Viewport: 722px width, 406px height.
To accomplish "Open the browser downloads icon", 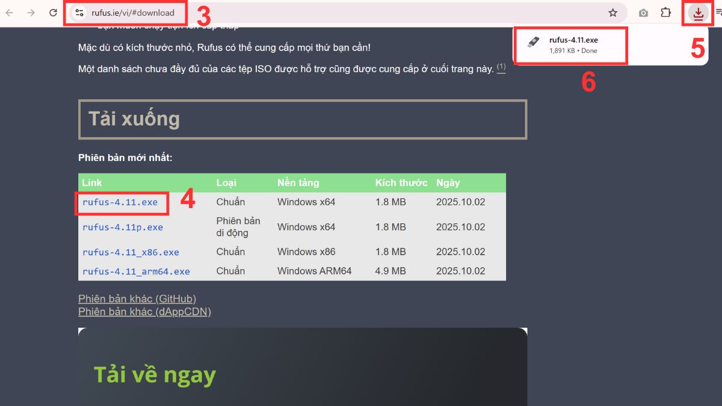I will point(698,13).
